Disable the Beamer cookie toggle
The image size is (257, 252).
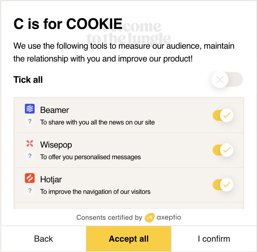[223, 115]
